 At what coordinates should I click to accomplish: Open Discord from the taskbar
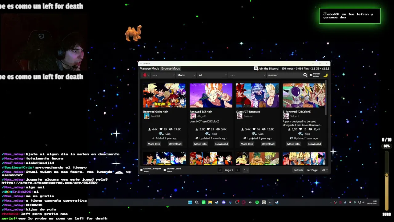(223, 203)
